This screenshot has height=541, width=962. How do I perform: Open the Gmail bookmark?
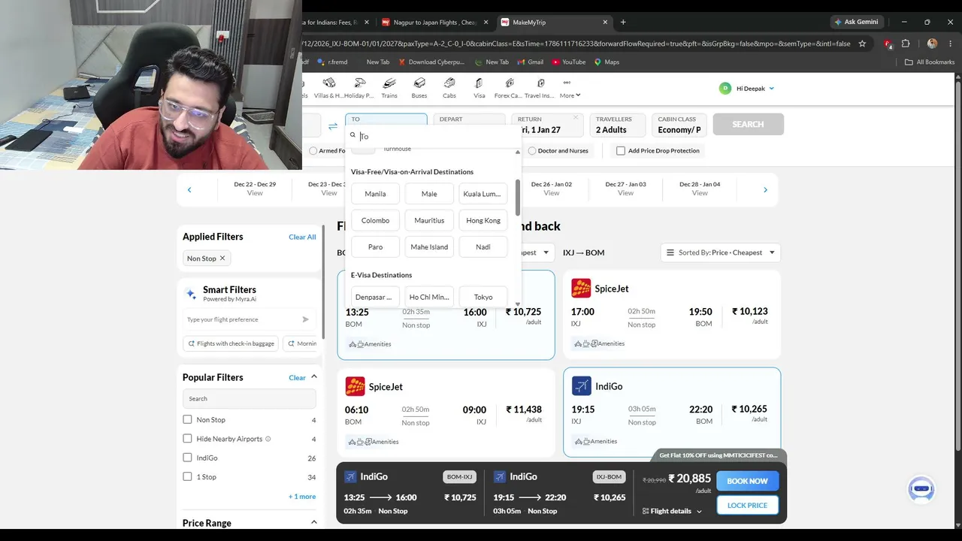pyautogui.click(x=529, y=62)
